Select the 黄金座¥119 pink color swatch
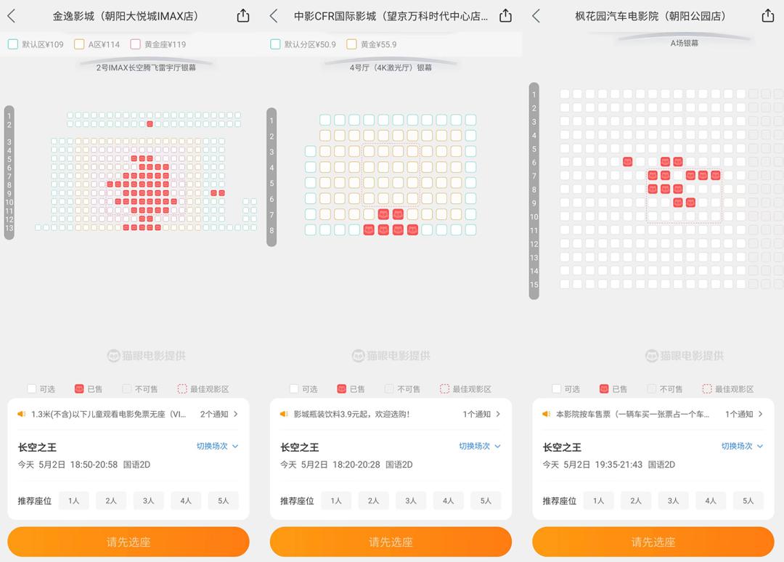This screenshot has width=784, height=562. 135,44
